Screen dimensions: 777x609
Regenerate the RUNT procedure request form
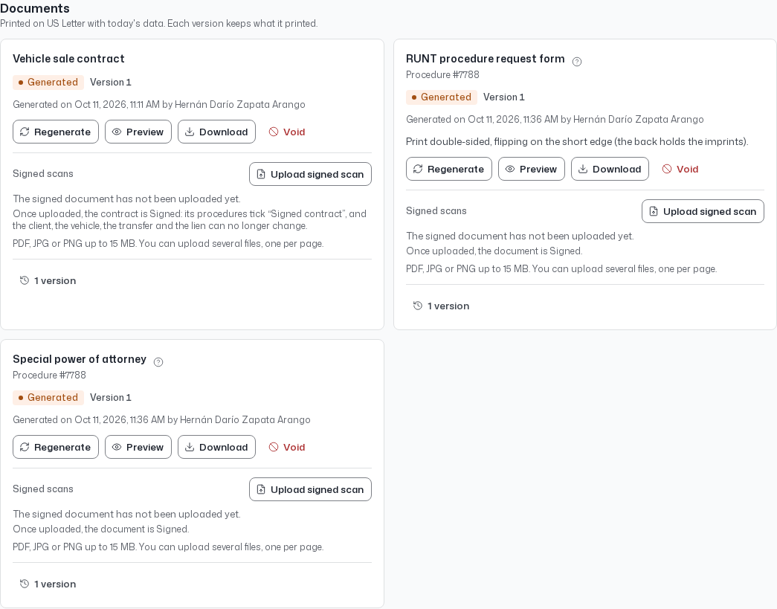(x=449, y=169)
